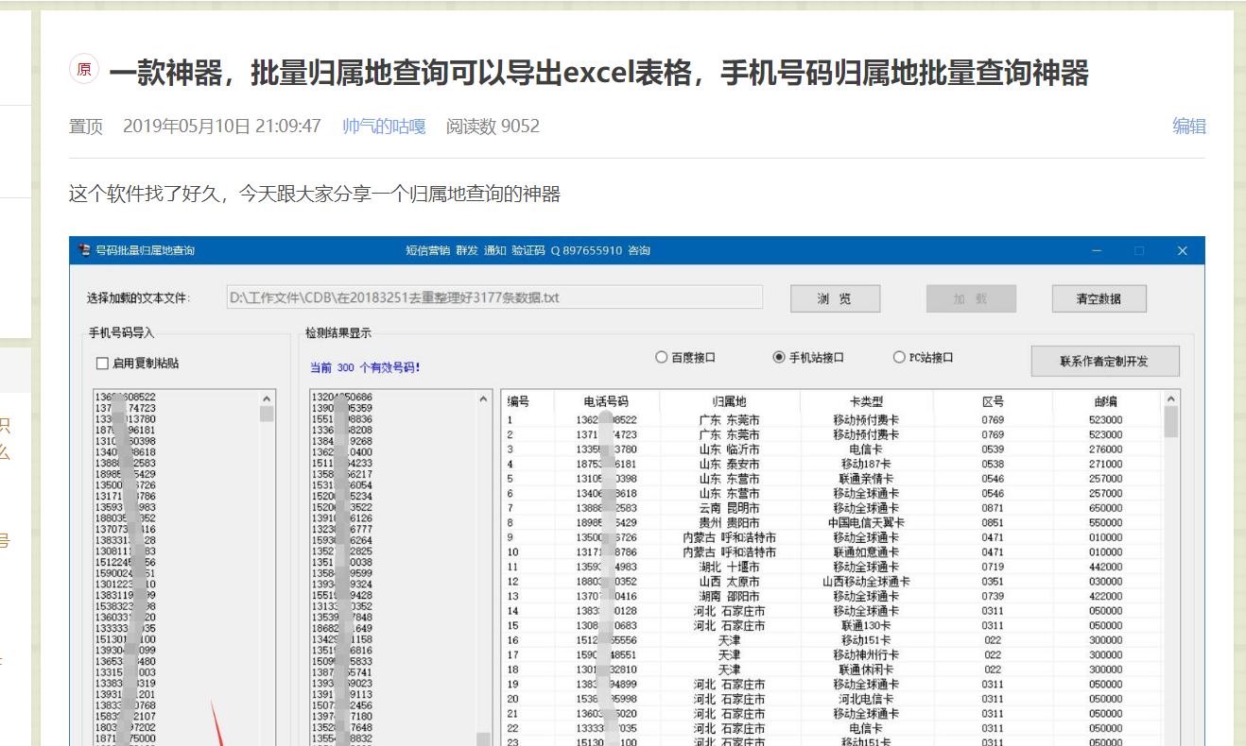Click results table scrollbar thumb
Screen dimensions: 1246x746
[1171, 421]
